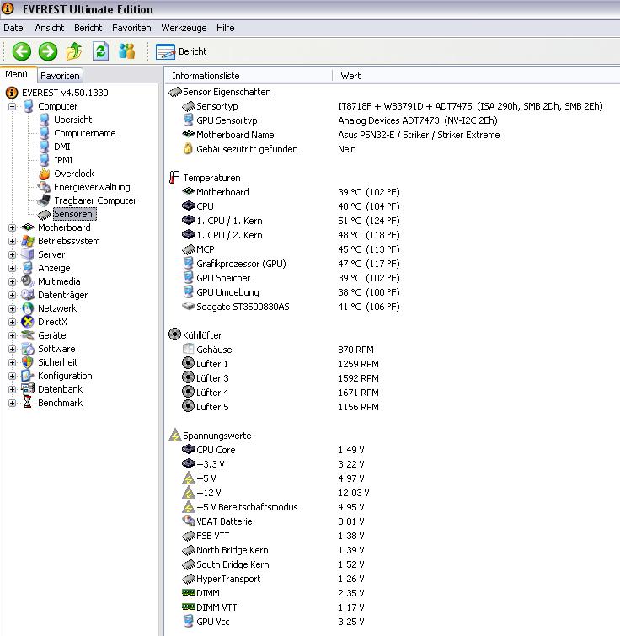Click the hourglass icon for Benchmark
Image resolution: width=620 pixels, height=636 pixels.
click(28, 403)
